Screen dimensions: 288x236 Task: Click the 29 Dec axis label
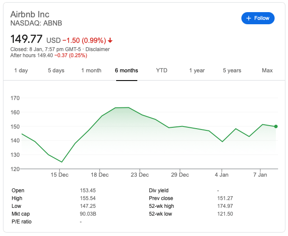(x=180, y=175)
